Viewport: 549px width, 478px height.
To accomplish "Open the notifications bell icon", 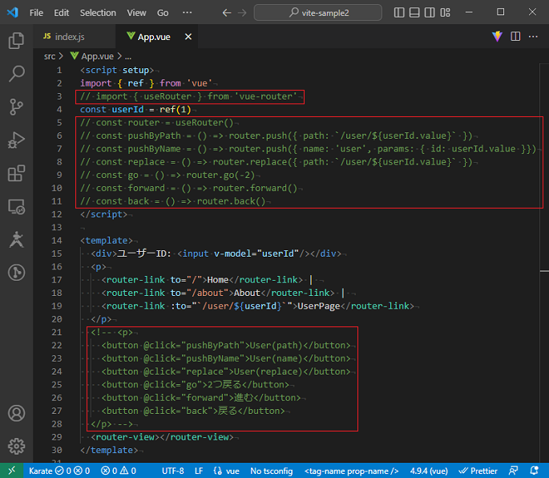I will point(535,471).
